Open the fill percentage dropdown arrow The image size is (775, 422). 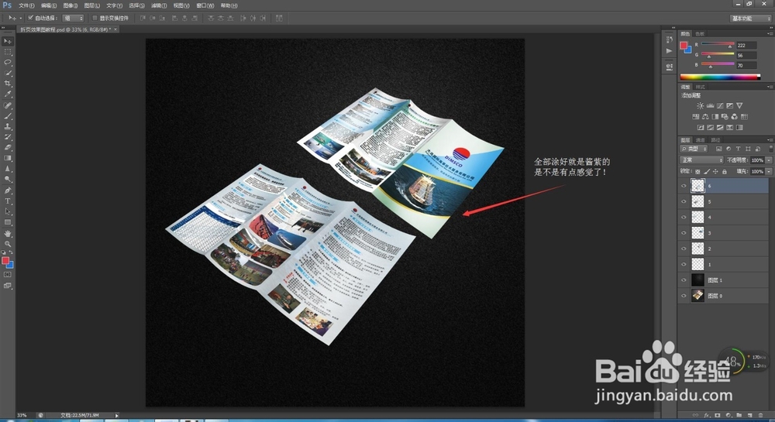[x=769, y=171]
